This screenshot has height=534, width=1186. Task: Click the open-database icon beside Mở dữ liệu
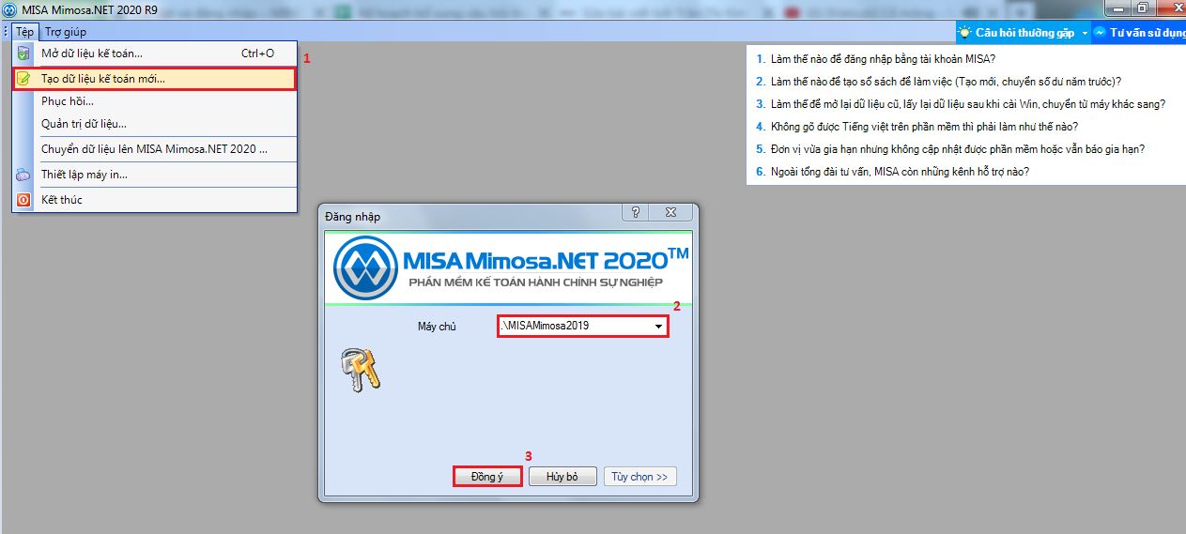tap(23, 53)
